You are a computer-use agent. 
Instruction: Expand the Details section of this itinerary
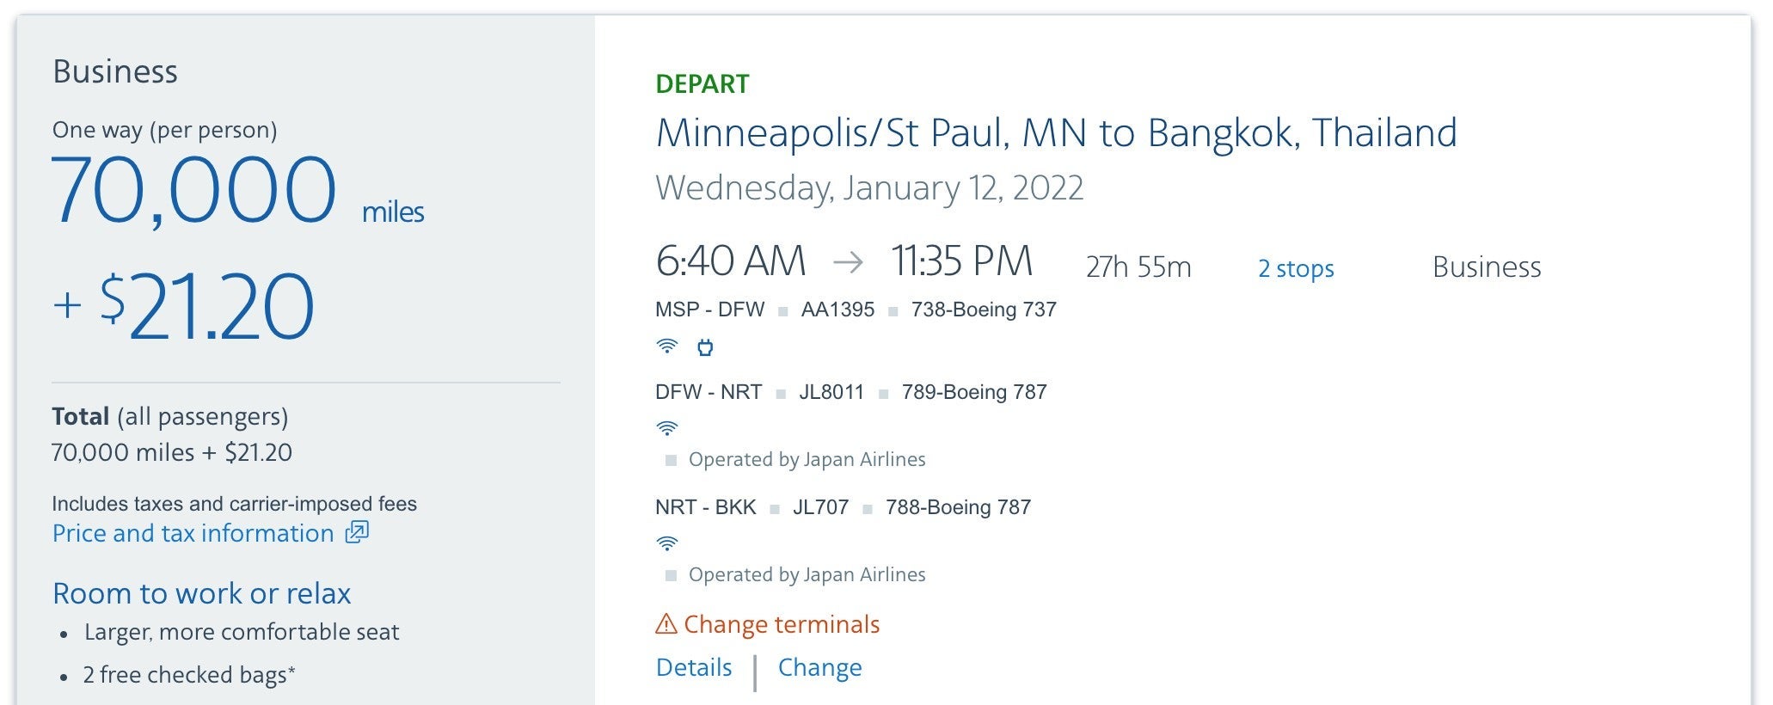pyautogui.click(x=693, y=667)
